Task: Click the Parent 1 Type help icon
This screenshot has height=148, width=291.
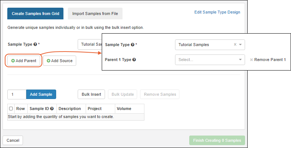Action: coord(134,60)
